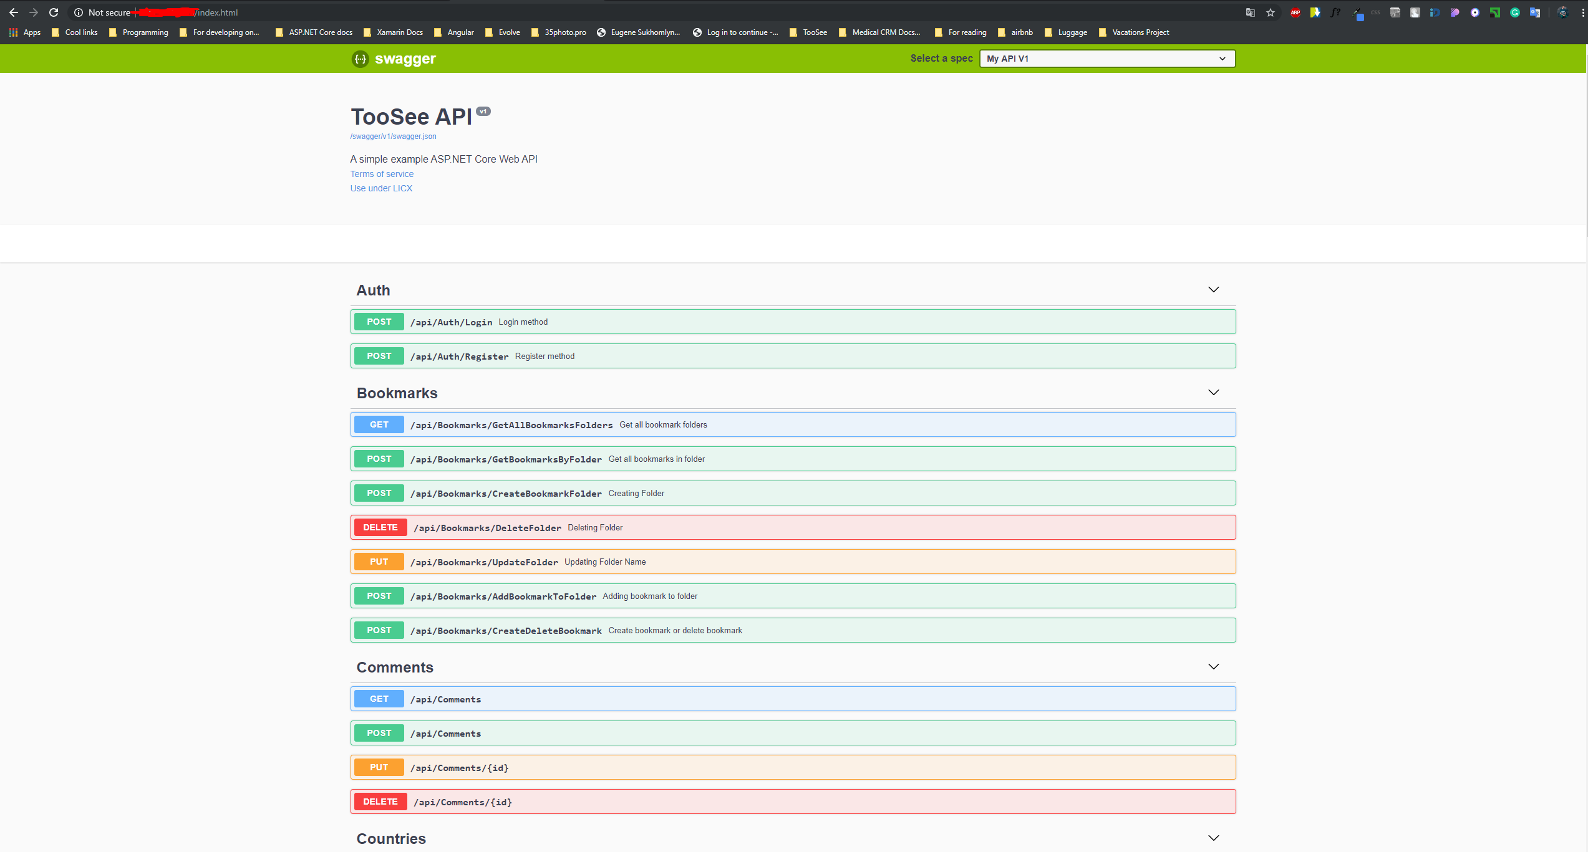This screenshot has height=852, width=1588.
Task: Open the Terms of service link
Action: [382, 174]
